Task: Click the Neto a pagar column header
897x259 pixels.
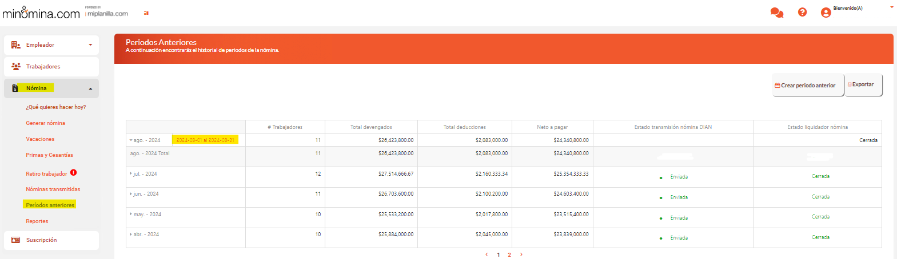Action: pos(552,127)
